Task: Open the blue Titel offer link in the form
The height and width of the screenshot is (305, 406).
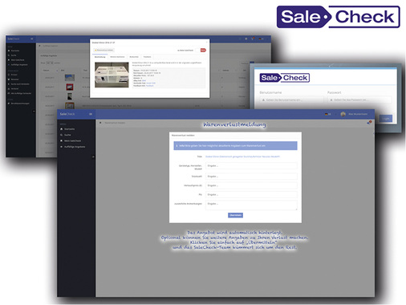Action: (x=242, y=157)
